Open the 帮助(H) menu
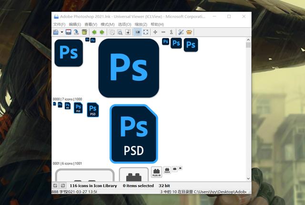 157,24
